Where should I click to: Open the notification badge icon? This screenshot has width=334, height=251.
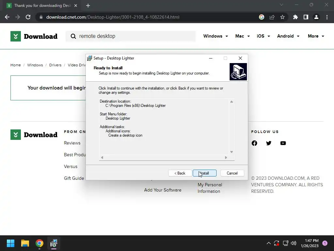325,243
